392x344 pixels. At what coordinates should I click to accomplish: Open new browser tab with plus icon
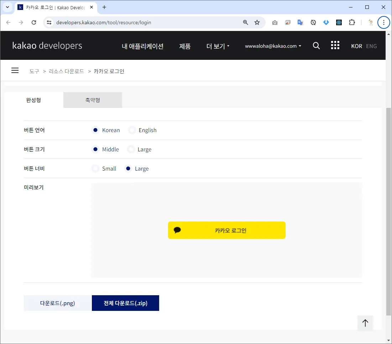[104, 7]
